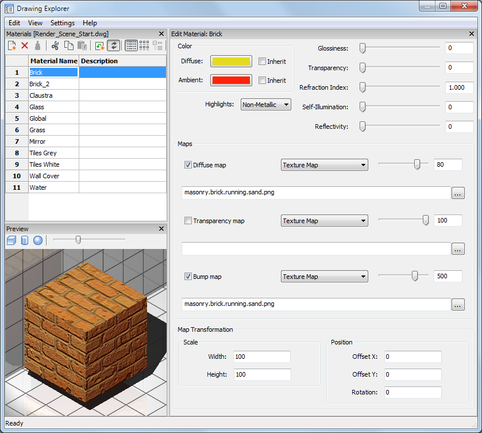Click the Description column header

pos(122,61)
